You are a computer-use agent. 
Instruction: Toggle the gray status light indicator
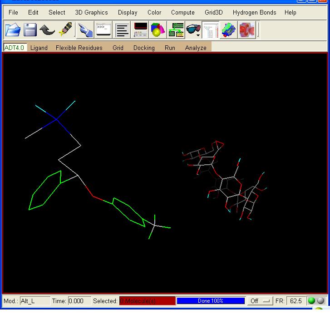[x=320, y=301]
